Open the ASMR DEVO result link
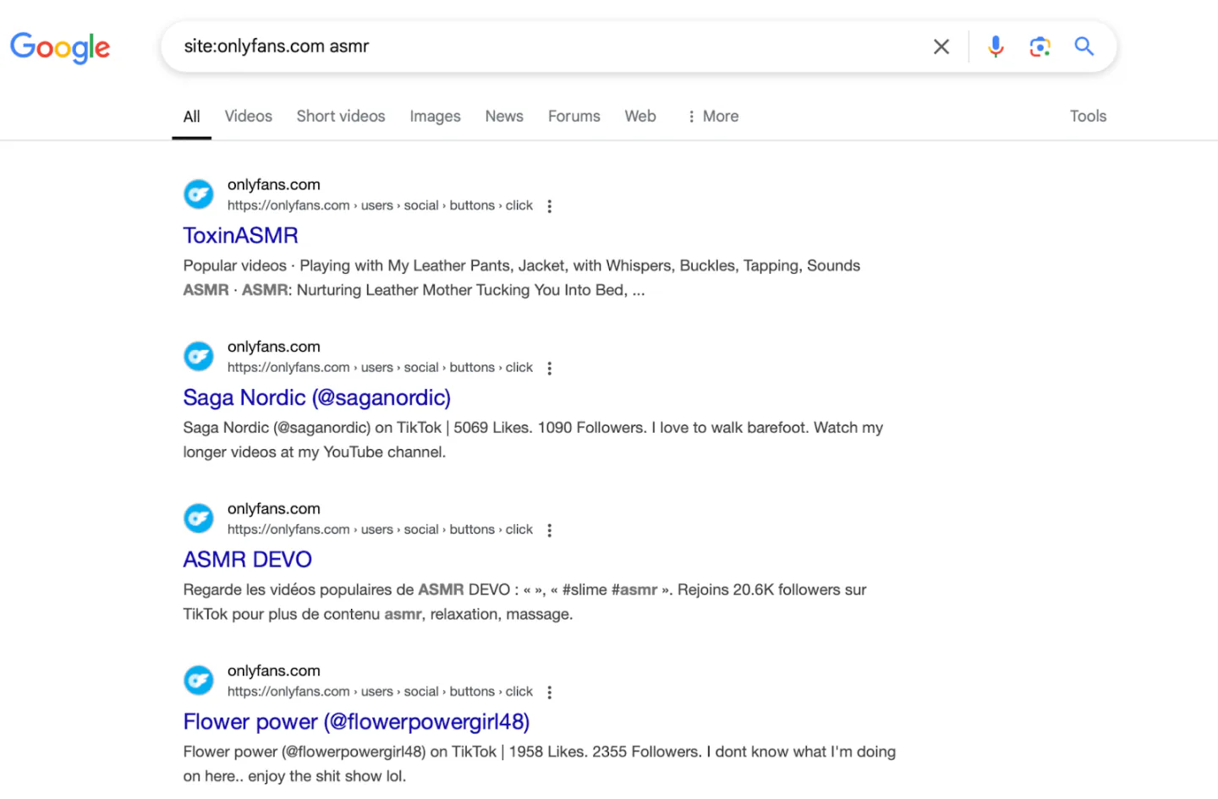Screen dimensions: 1218x799 248,560
